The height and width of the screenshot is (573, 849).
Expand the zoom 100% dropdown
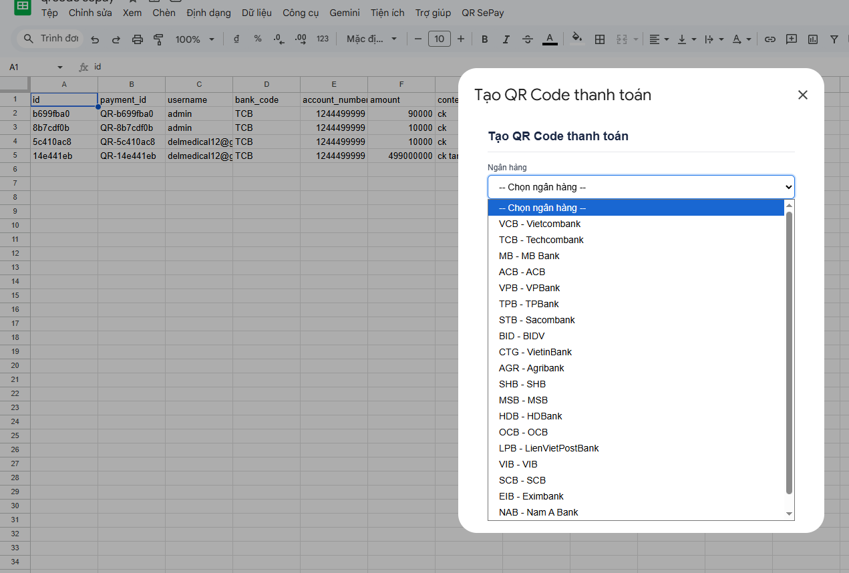[195, 39]
